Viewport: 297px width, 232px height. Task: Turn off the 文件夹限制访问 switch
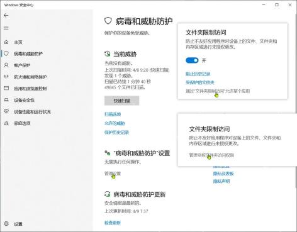[192, 60]
